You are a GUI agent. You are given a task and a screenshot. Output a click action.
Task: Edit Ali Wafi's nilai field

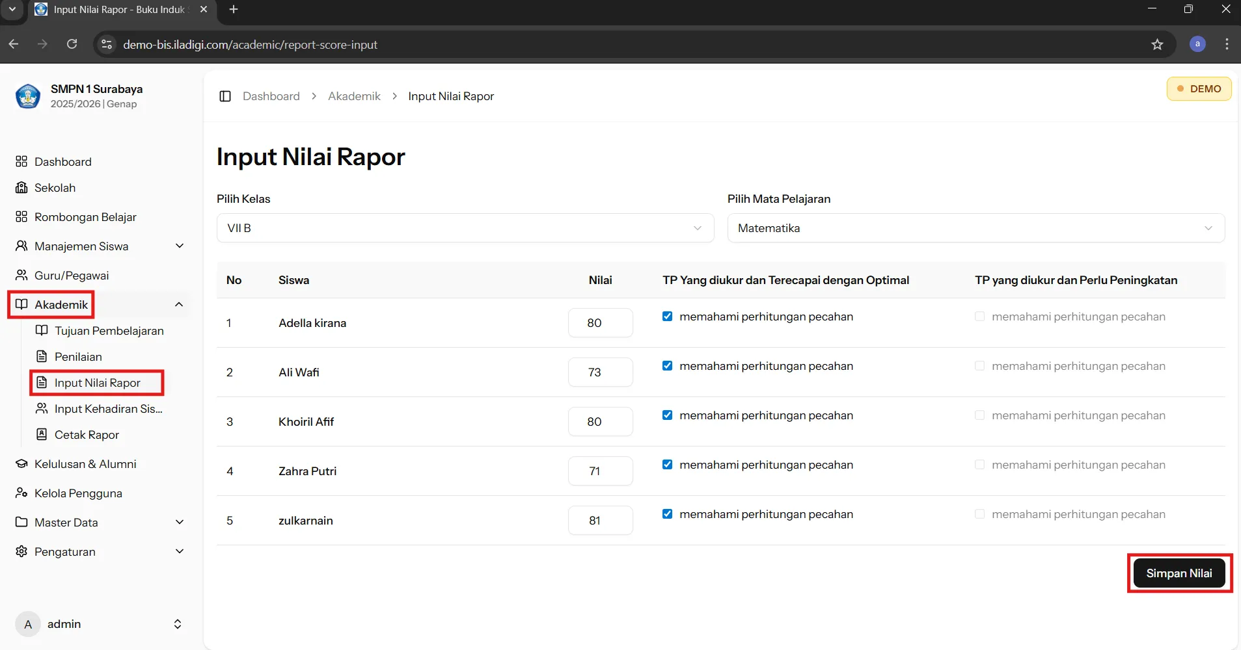600,372
